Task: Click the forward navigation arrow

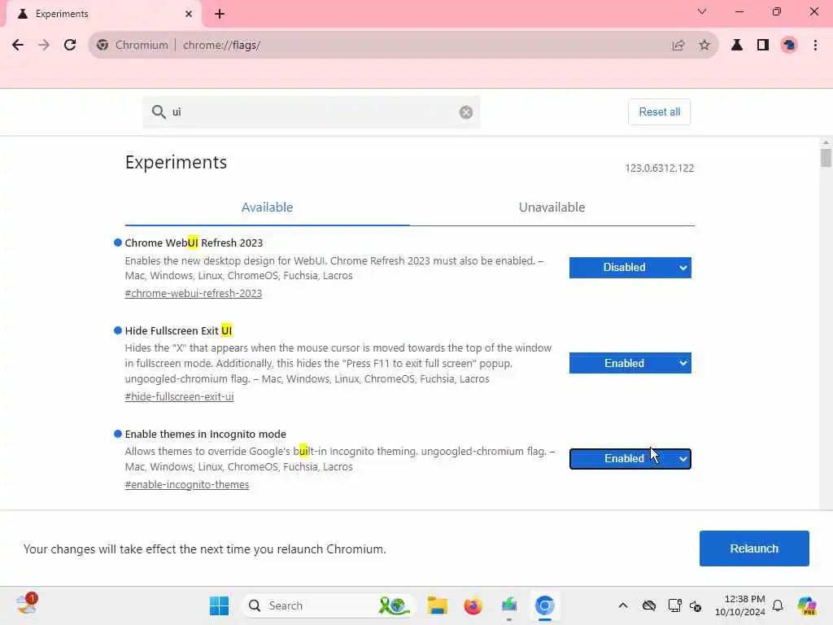Action: coord(44,46)
